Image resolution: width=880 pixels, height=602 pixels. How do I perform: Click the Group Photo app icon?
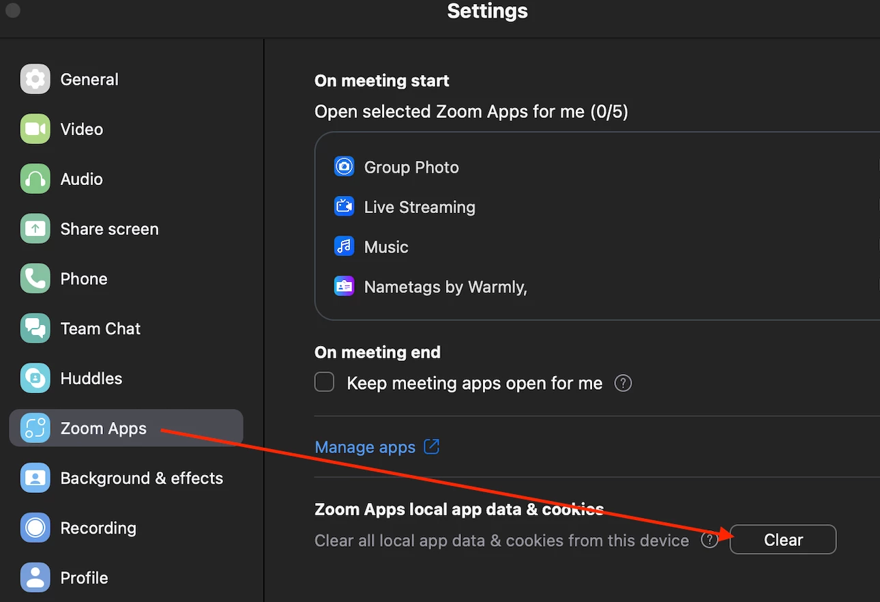tap(344, 167)
